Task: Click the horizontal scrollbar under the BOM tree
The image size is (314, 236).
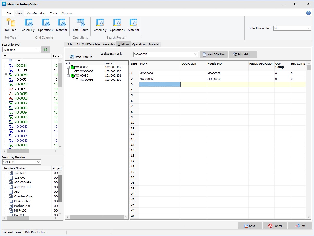Action: coord(96,217)
